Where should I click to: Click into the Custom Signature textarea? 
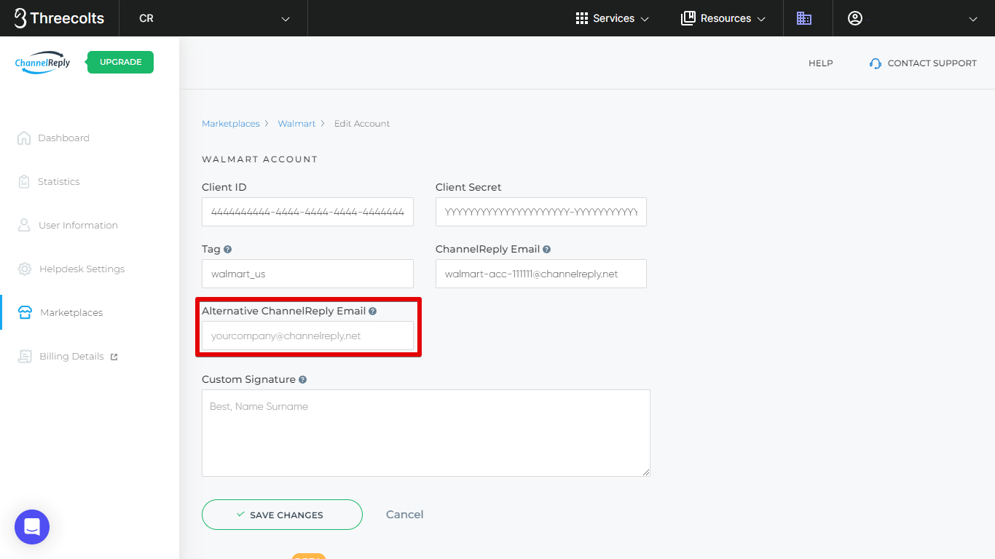coord(425,433)
